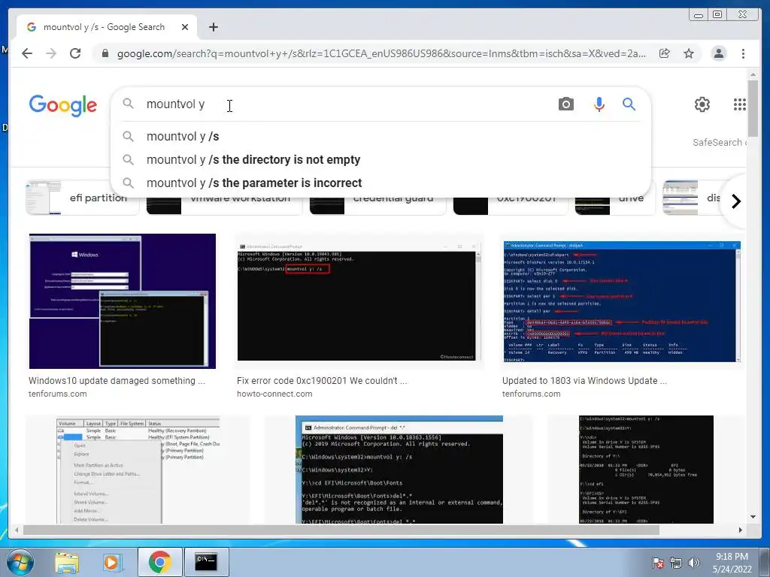Pick suggestion 'the parameter is incorrect'
770x577 pixels.
click(x=380, y=183)
